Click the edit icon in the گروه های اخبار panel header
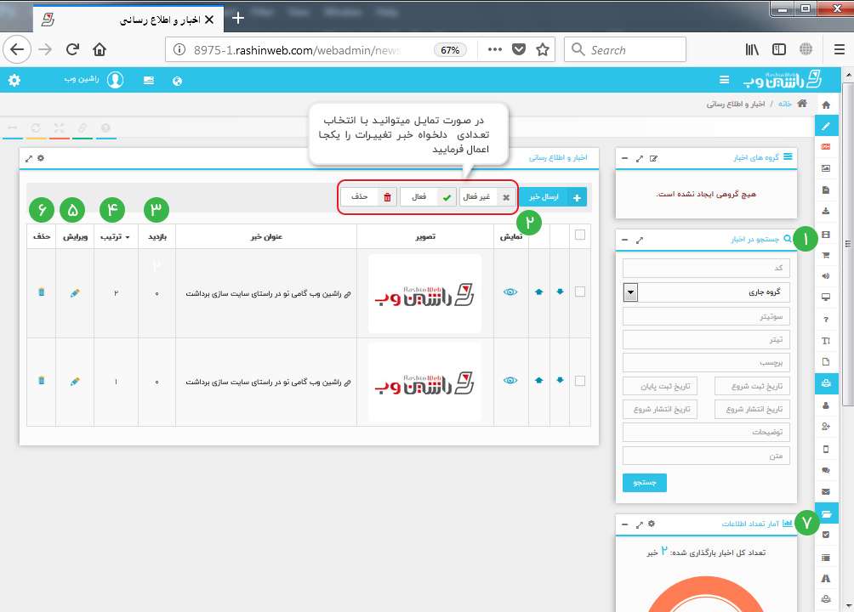This screenshot has height=612, width=854. tap(653, 158)
